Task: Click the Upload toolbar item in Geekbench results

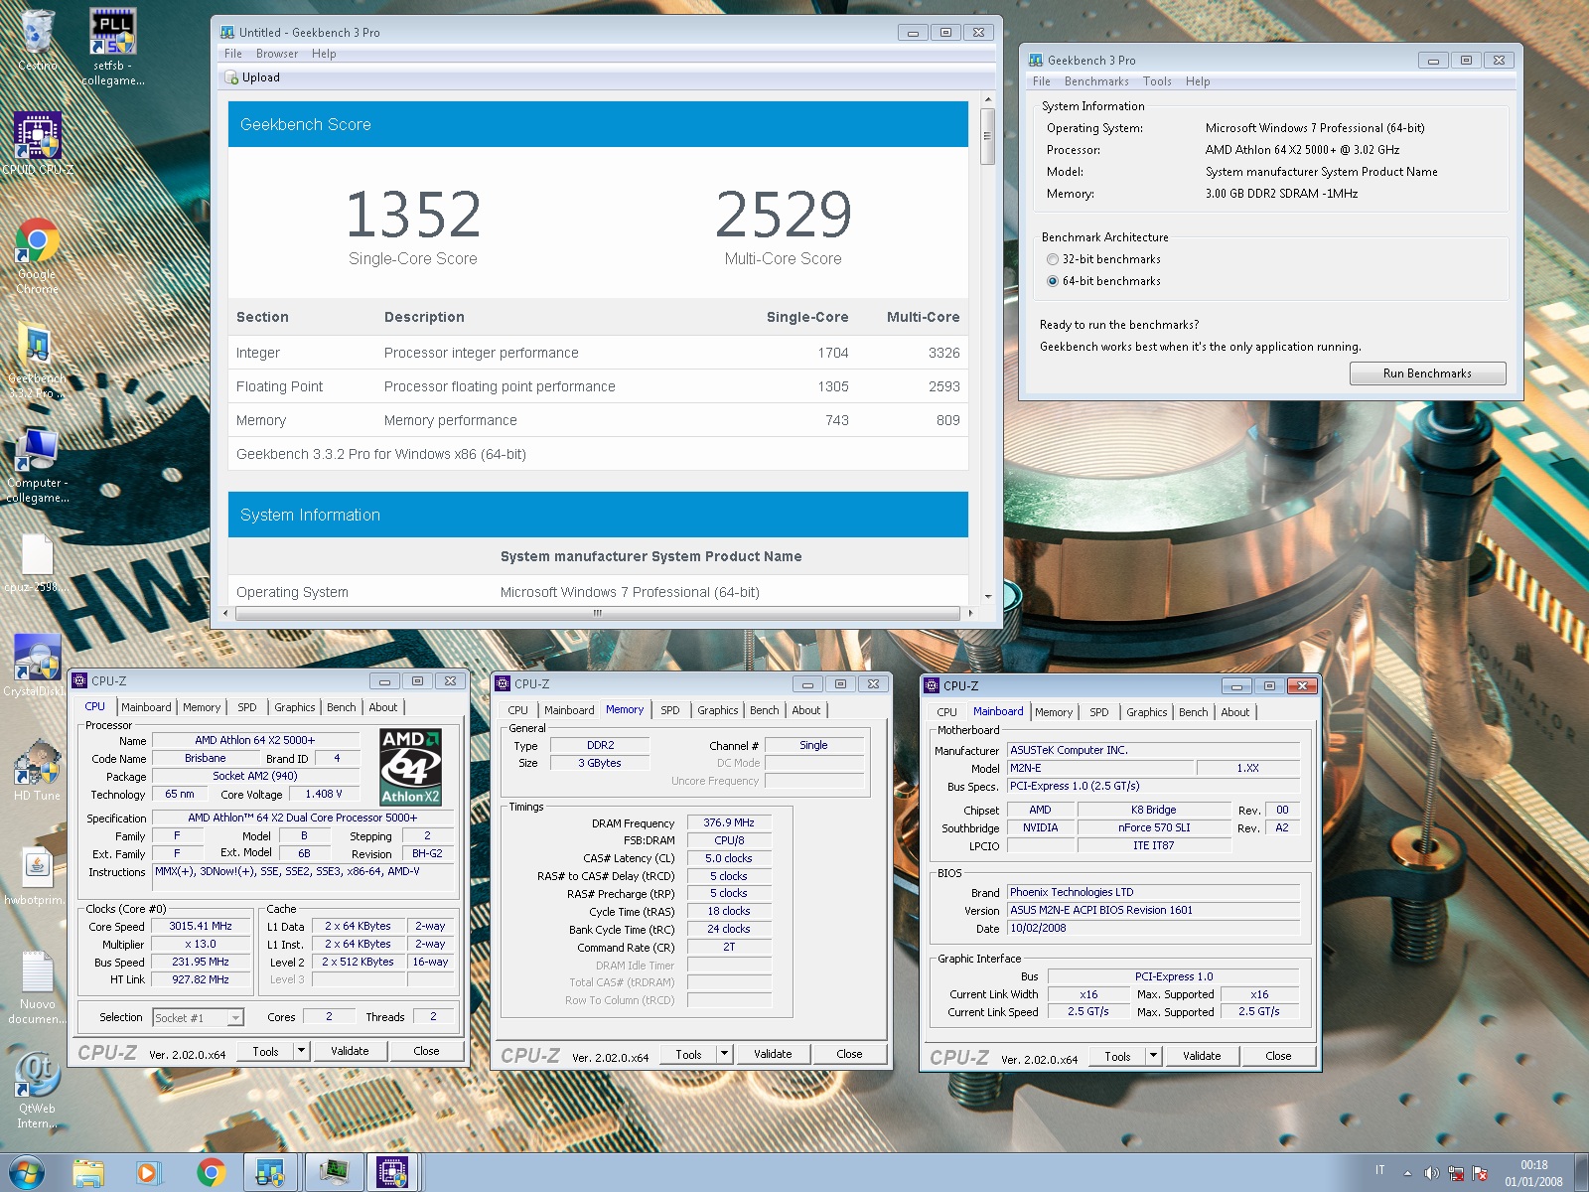Action: click(252, 77)
